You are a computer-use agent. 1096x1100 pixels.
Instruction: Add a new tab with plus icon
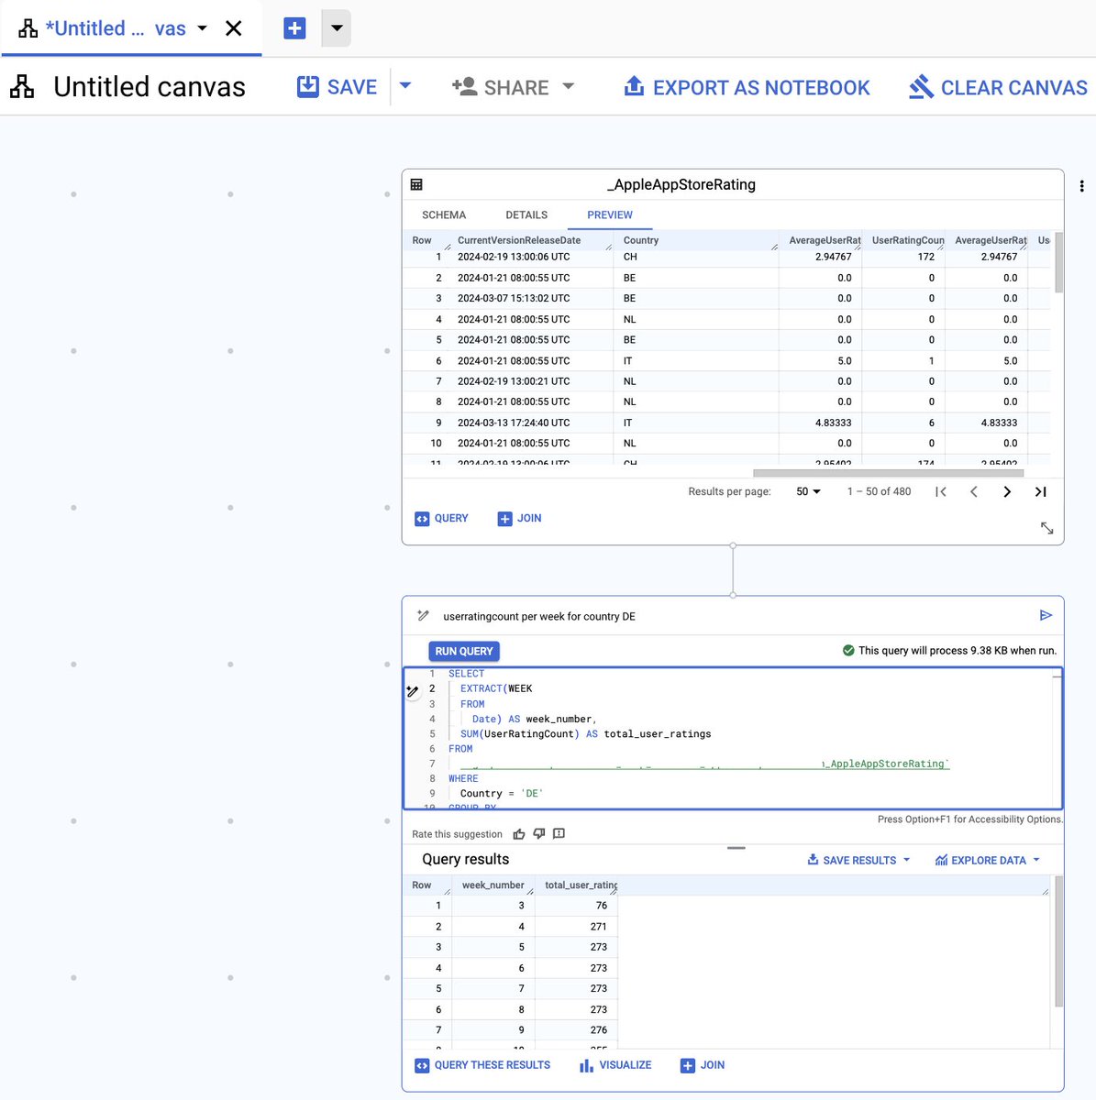point(294,28)
